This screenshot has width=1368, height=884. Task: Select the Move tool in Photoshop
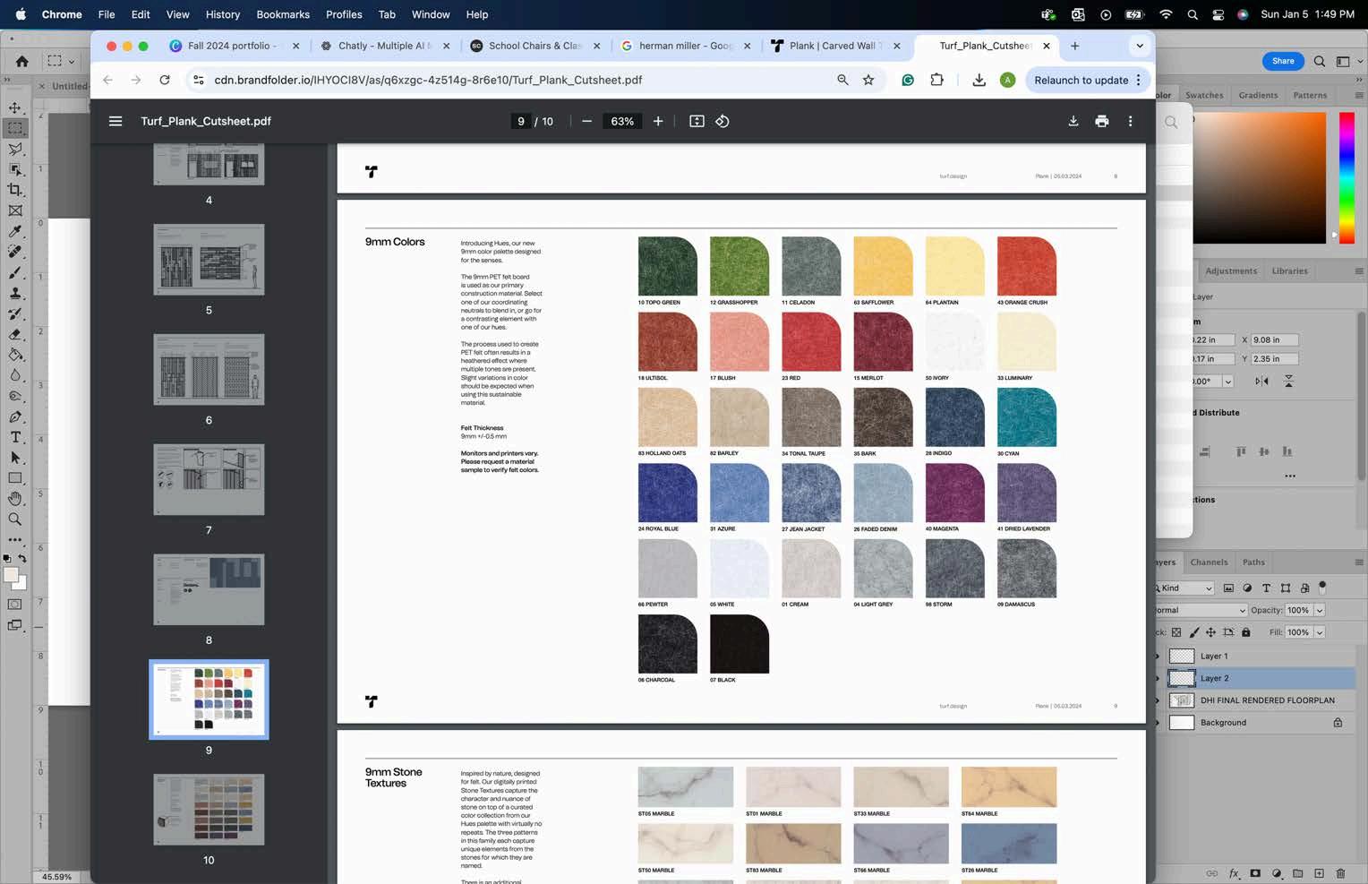click(15, 107)
